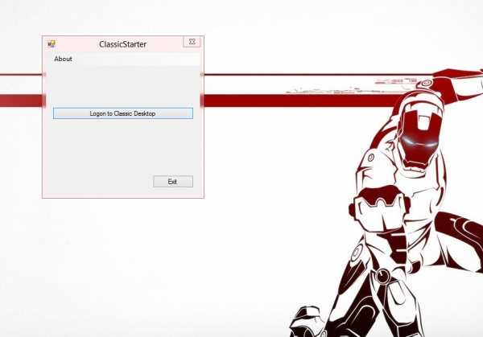Click the Exit button
This screenshot has height=337, width=483.
[173, 182]
